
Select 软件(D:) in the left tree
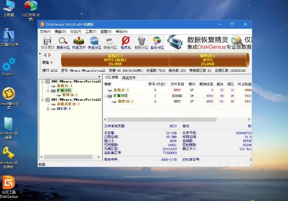(x=70, y=95)
